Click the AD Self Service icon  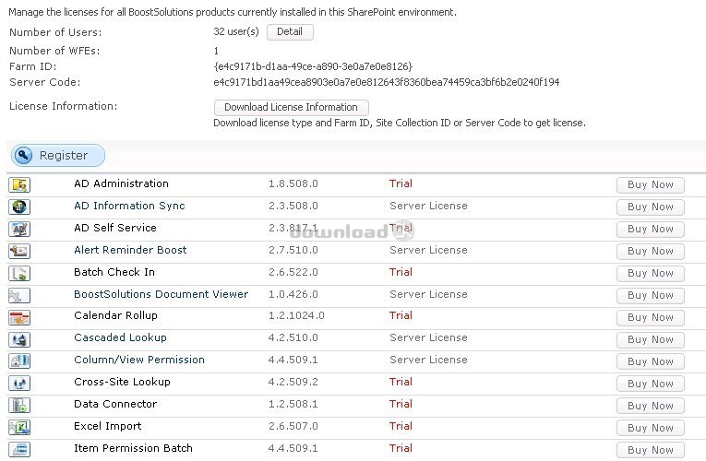[19, 229]
